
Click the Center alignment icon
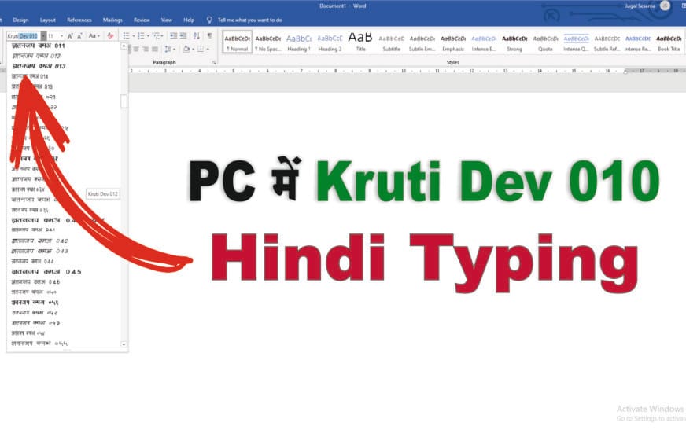pos(136,49)
